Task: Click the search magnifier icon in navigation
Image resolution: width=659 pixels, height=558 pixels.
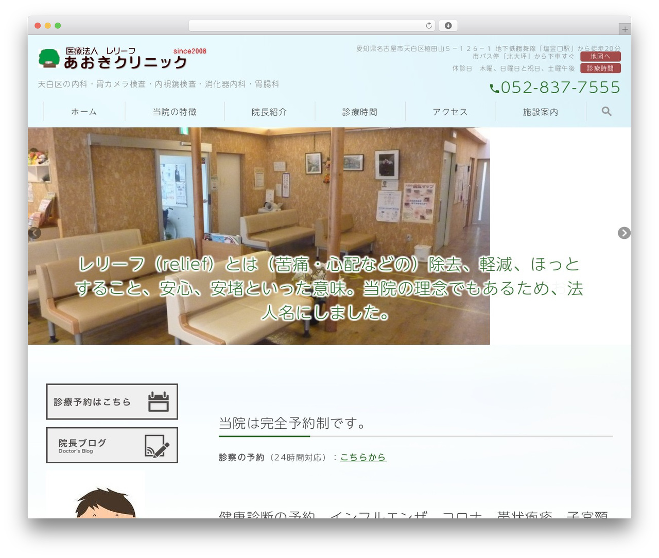Action: pyautogui.click(x=606, y=111)
